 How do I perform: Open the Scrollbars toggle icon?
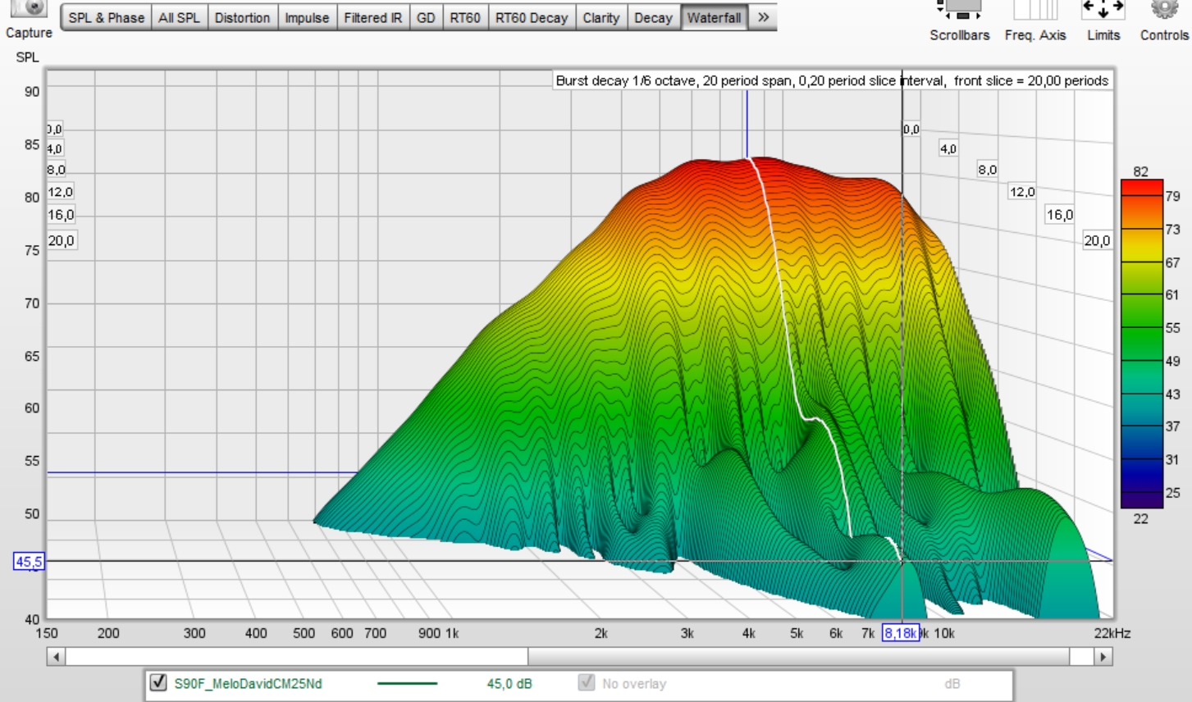(x=958, y=10)
